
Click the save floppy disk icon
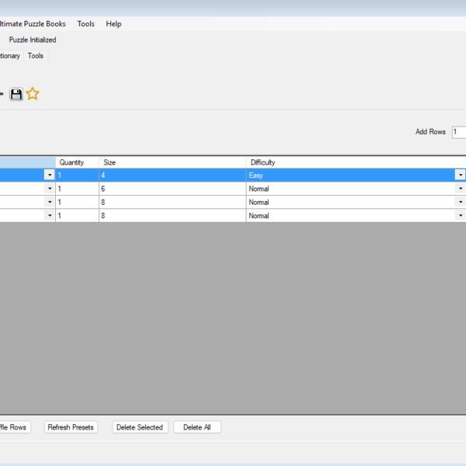point(16,94)
